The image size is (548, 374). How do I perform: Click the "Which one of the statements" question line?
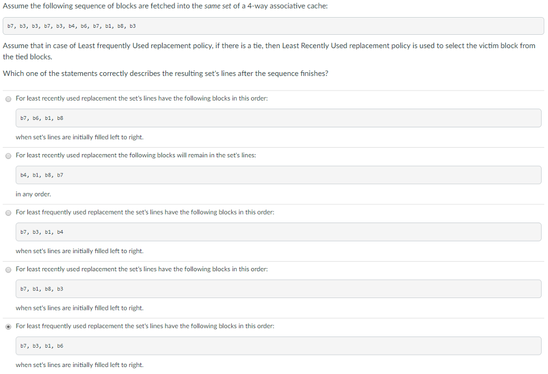(165, 73)
